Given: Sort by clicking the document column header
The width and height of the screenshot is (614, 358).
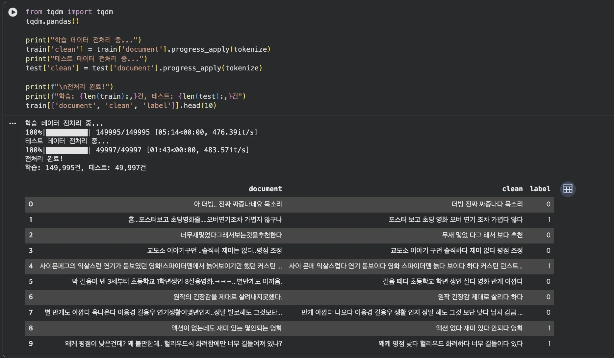Looking at the screenshot, I should coord(265,189).
